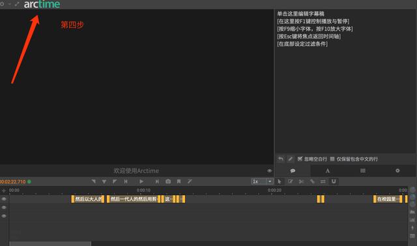Viewport: 417px width, 246px height.
Task: Select the subtitle block 然后以大人的
Action: [x=88, y=199]
